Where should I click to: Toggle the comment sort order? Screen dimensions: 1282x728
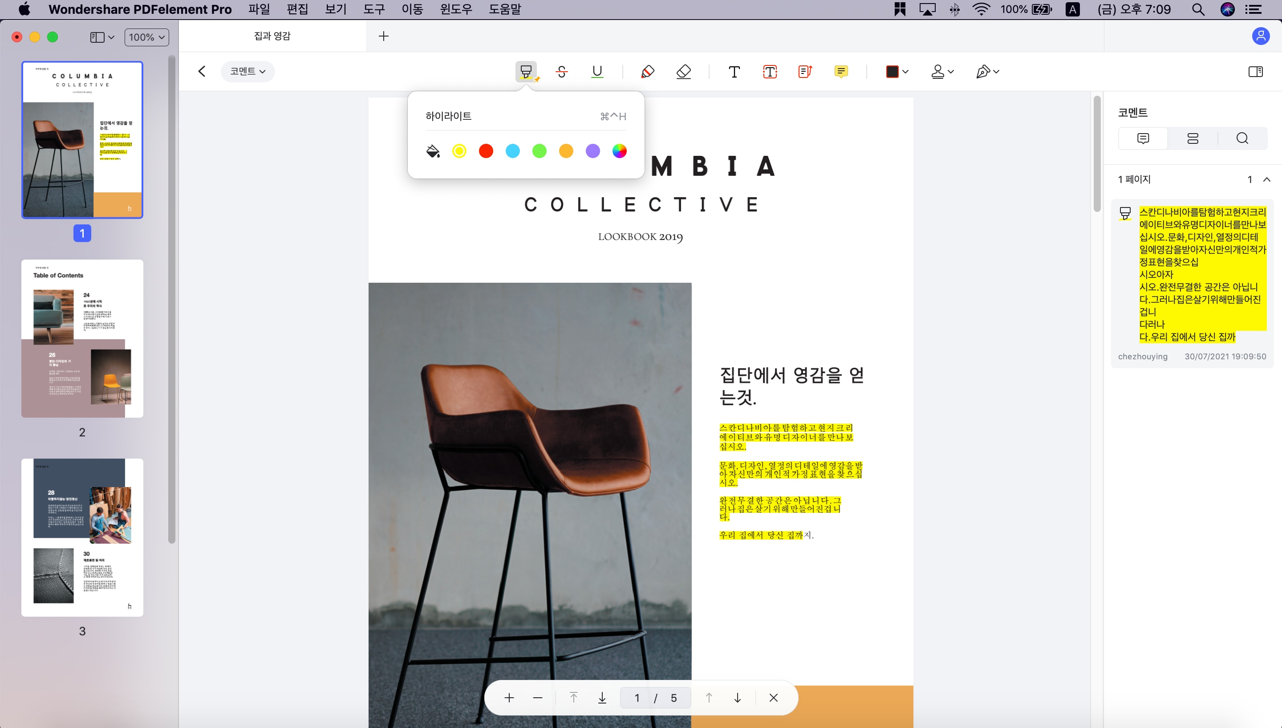1193,137
